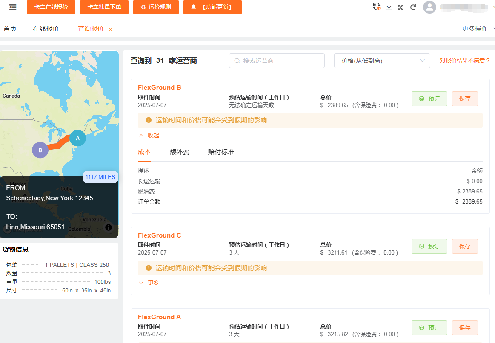The width and height of the screenshot is (495, 343).
Task: Click the warning icon in FlexGround B notice
Action: coord(149,120)
